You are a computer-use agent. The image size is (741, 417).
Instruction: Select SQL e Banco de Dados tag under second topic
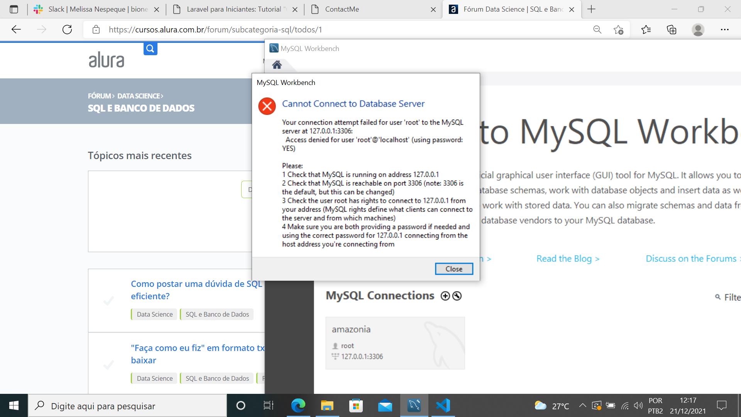tap(217, 378)
